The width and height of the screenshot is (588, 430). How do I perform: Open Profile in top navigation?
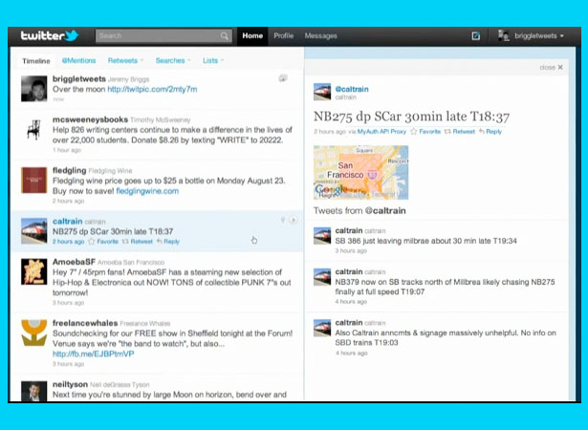(x=284, y=36)
